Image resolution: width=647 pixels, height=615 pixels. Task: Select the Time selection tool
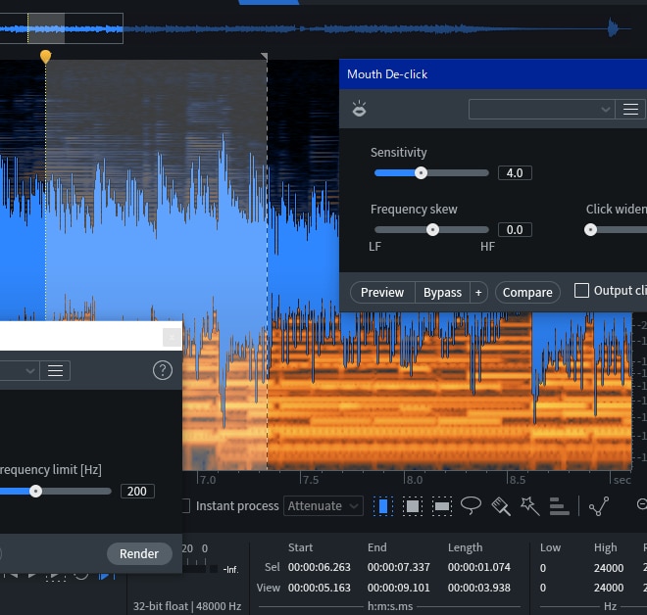[383, 505]
